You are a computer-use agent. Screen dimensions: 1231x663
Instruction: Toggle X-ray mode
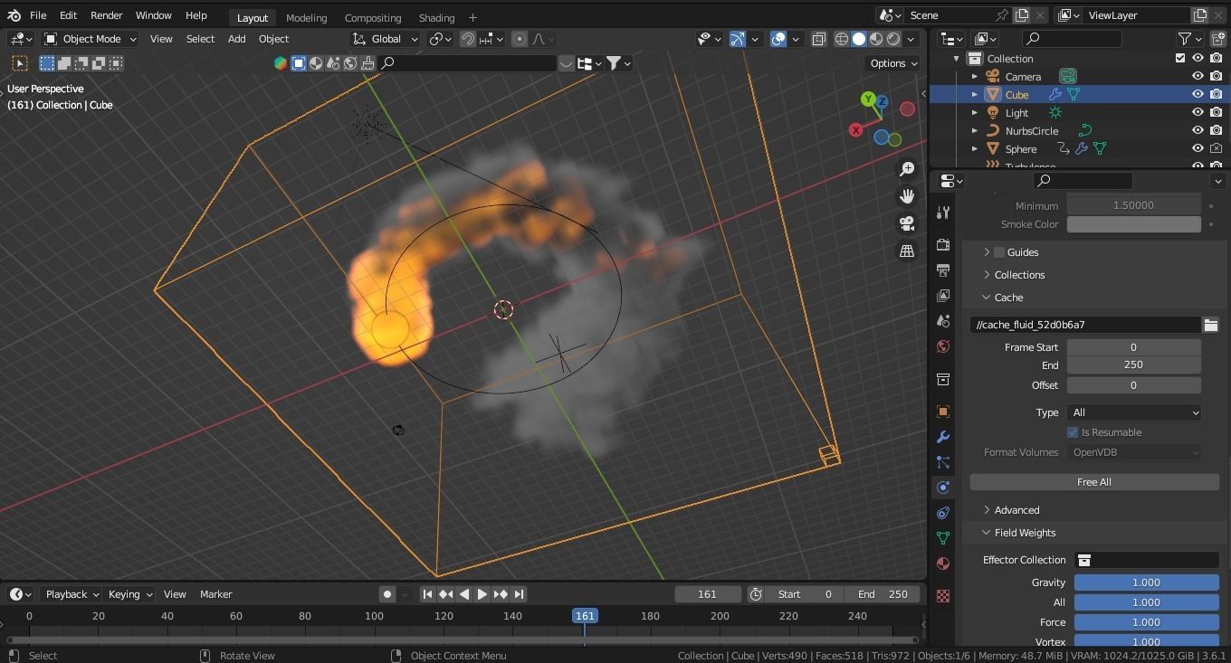pyautogui.click(x=819, y=39)
